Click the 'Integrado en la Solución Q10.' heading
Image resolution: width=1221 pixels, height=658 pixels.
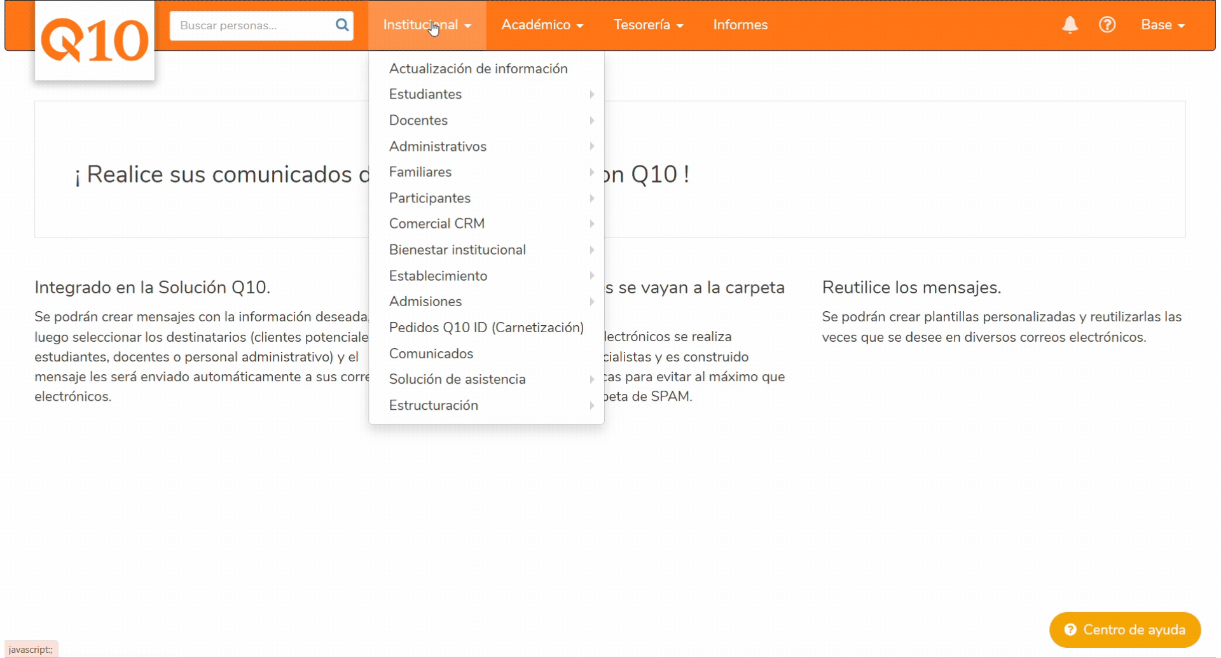pyautogui.click(x=153, y=288)
